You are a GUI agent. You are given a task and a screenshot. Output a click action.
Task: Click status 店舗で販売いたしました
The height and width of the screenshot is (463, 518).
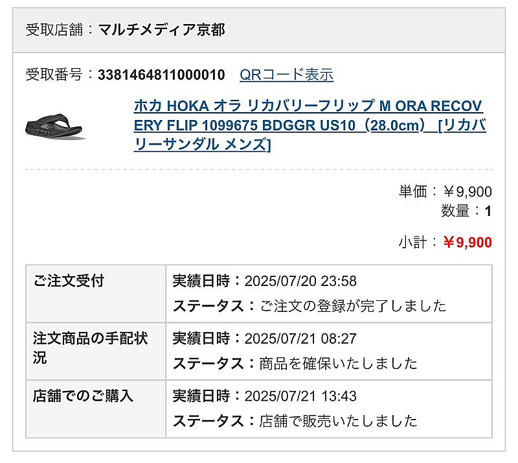click(x=339, y=421)
